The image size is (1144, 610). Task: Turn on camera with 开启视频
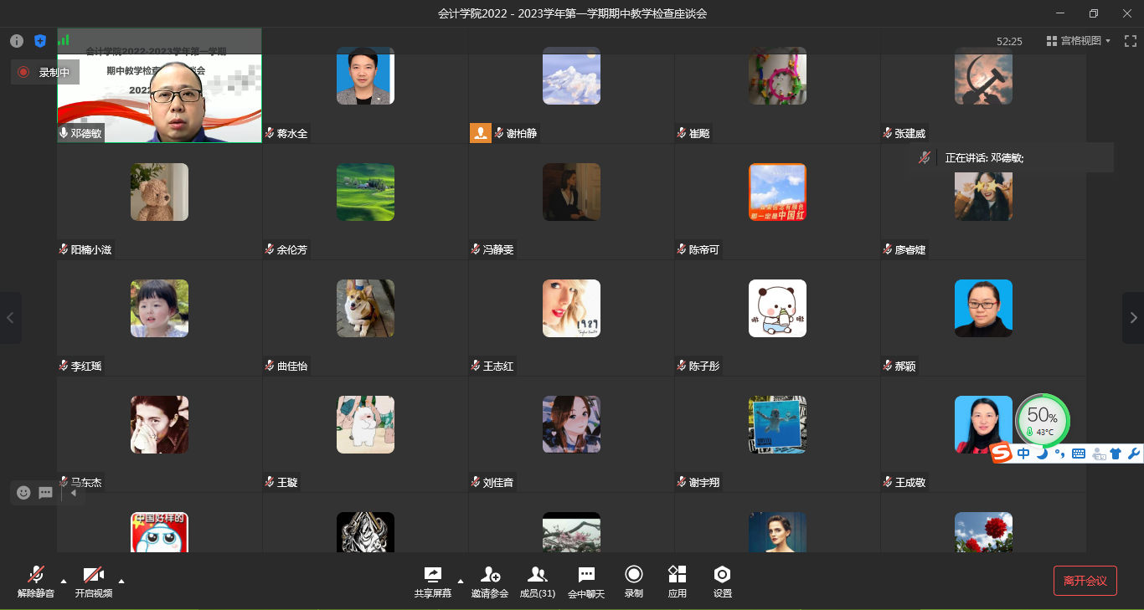pyautogui.click(x=94, y=581)
